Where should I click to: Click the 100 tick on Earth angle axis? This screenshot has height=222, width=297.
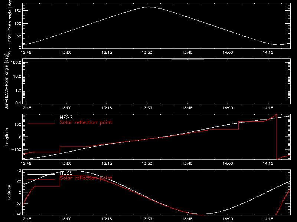(x=17, y=24)
